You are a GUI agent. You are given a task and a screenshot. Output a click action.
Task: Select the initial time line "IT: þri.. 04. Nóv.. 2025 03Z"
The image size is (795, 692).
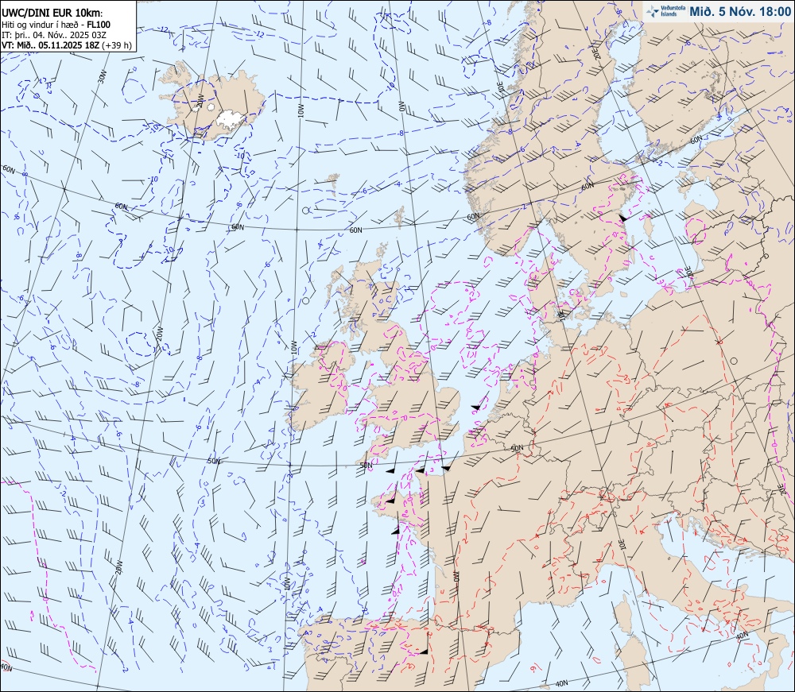pyautogui.click(x=54, y=34)
